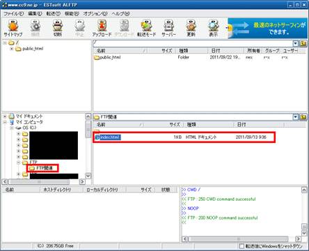Click the 切断 disconnect toolbar icon

pyautogui.click(x=58, y=28)
